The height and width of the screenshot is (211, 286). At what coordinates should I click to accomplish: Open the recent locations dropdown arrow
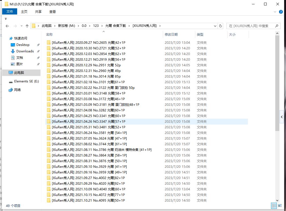point(21,26)
